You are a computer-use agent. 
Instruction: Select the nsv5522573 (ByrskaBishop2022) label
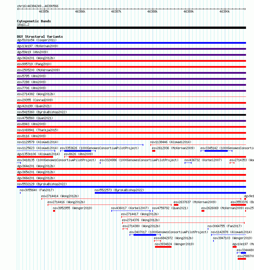[119, 190]
